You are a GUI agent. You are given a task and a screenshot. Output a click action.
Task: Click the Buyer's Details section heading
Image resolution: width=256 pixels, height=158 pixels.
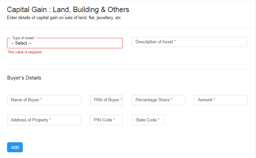24,78
